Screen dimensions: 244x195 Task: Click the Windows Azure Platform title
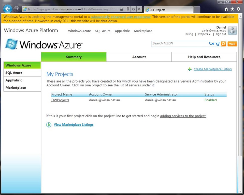coord(31,30)
